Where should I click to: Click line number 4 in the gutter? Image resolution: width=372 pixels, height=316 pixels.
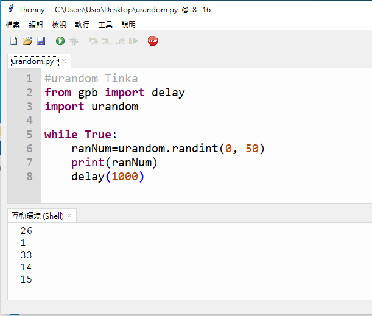(x=29, y=121)
